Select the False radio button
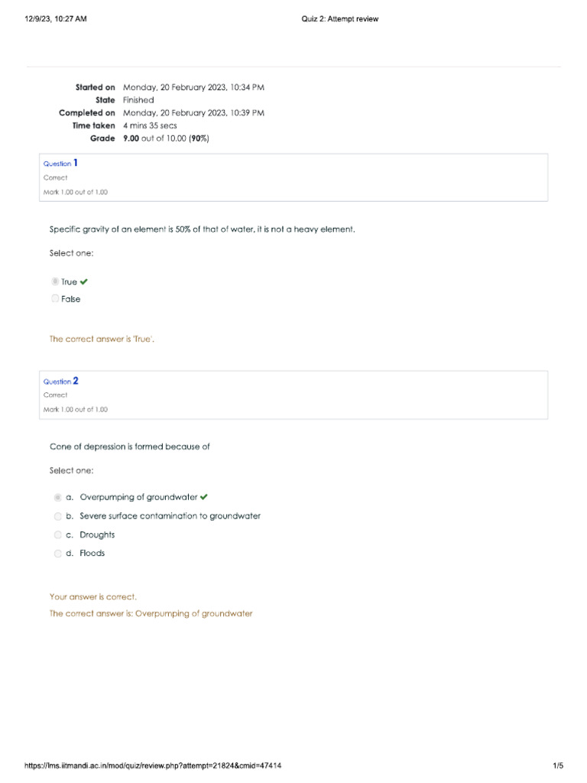This screenshot has width=587, height=783. click(55, 299)
